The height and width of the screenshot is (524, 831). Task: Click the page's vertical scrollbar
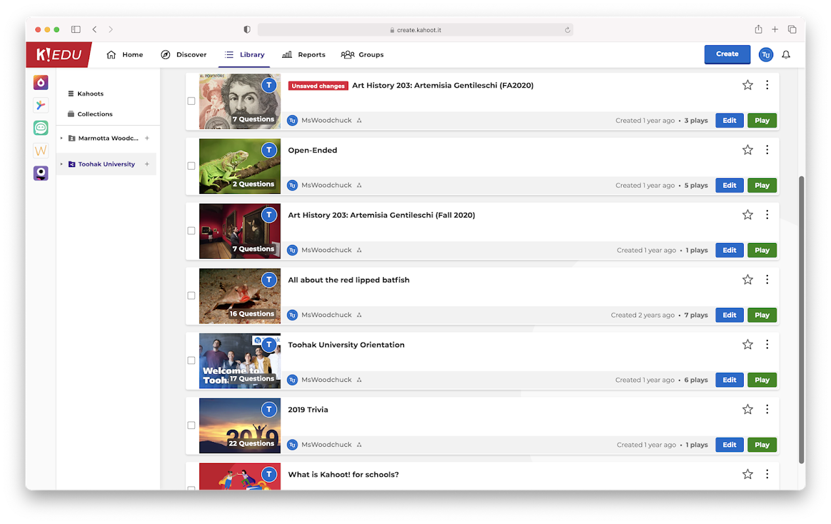click(801, 320)
